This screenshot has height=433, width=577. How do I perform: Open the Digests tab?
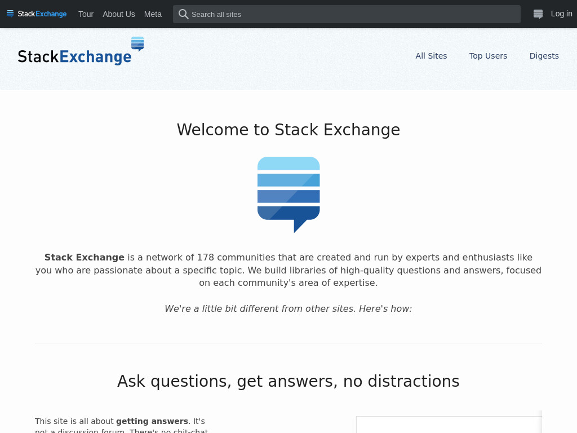click(544, 56)
